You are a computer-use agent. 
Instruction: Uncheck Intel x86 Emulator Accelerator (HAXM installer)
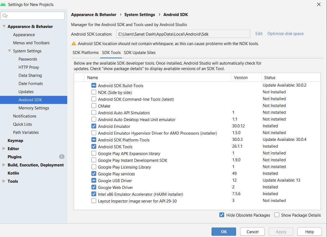point(94,194)
